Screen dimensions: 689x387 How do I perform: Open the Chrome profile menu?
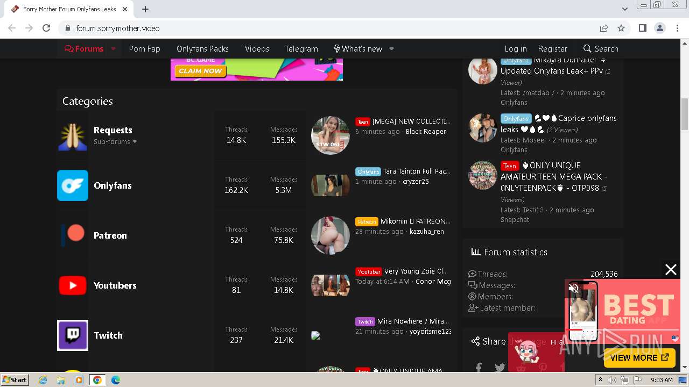click(660, 28)
